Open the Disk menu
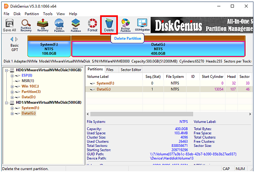 [17, 14]
